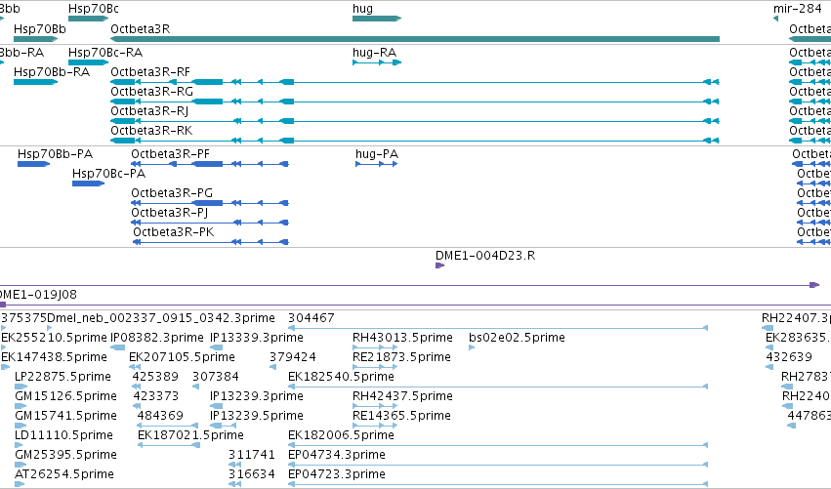831x489 pixels.
Task: Select protein Octbeta3R-PJ
Action: [210, 223]
